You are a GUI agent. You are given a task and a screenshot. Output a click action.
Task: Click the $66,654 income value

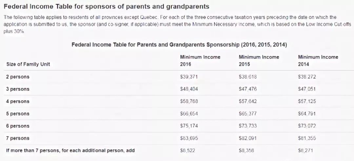pos(189,114)
